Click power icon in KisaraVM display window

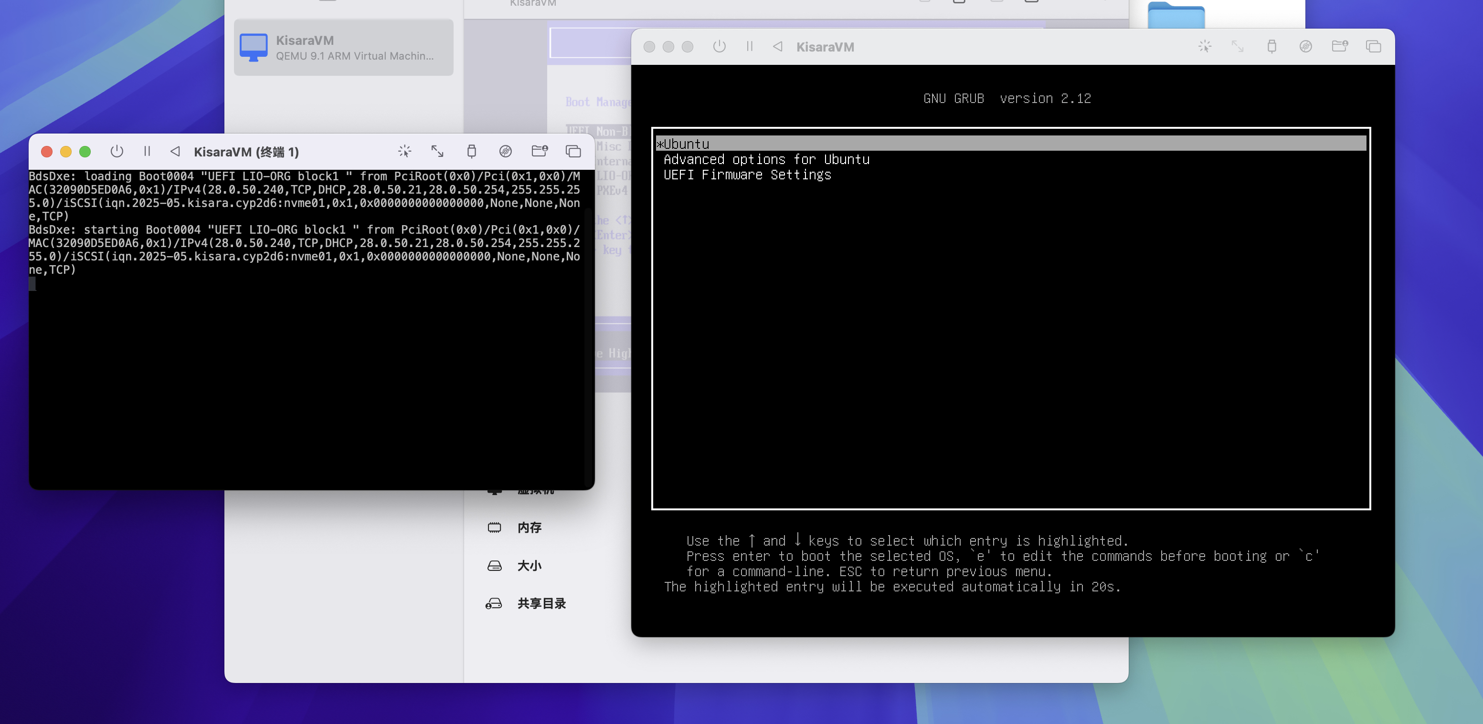pos(719,47)
